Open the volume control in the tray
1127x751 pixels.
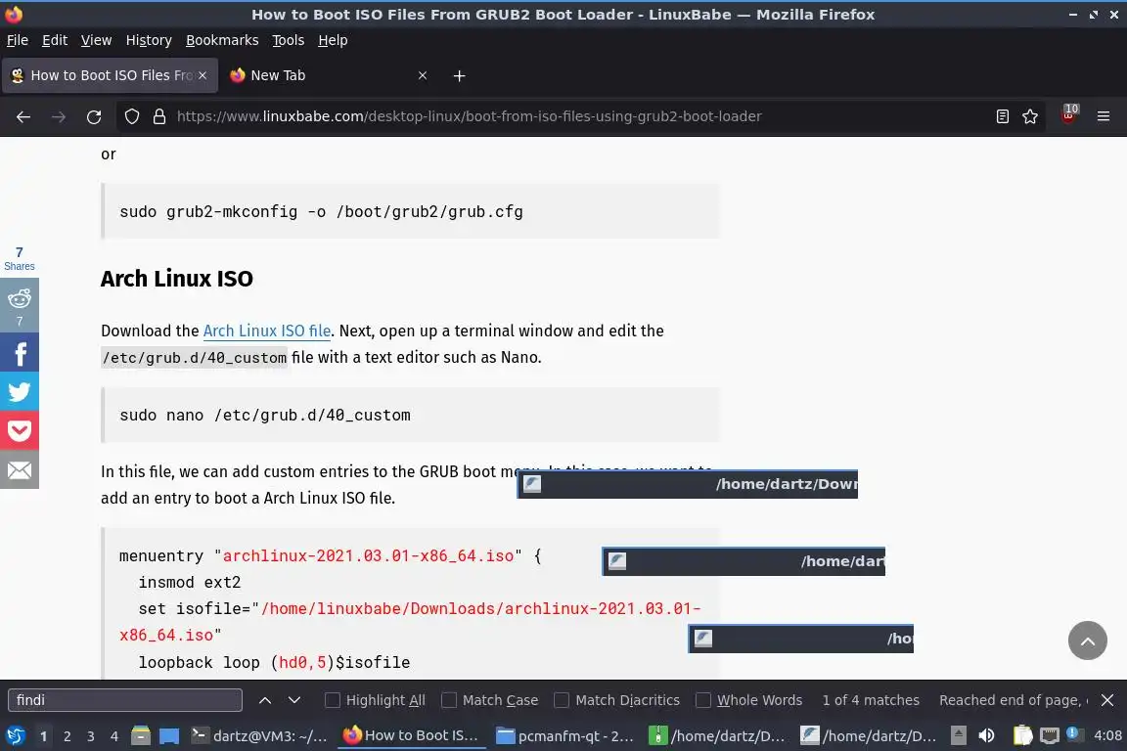coord(986,735)
